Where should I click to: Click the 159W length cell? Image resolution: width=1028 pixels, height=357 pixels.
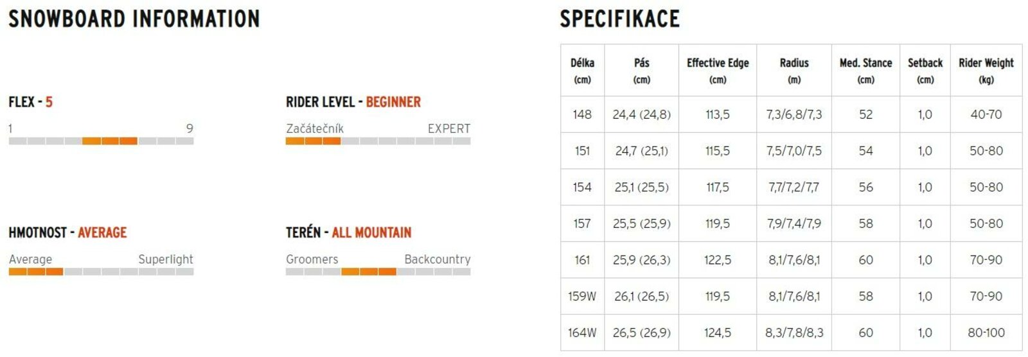point(582,296)
